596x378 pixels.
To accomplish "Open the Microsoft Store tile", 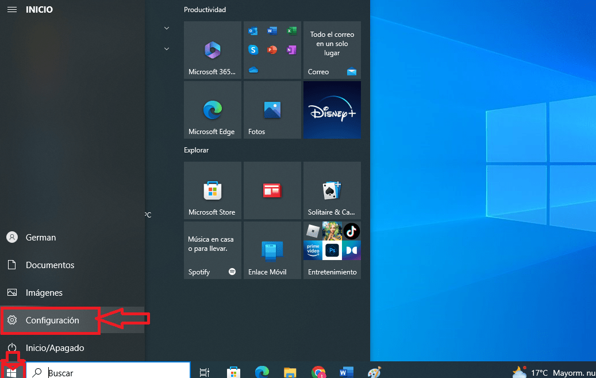I will 213,190.
